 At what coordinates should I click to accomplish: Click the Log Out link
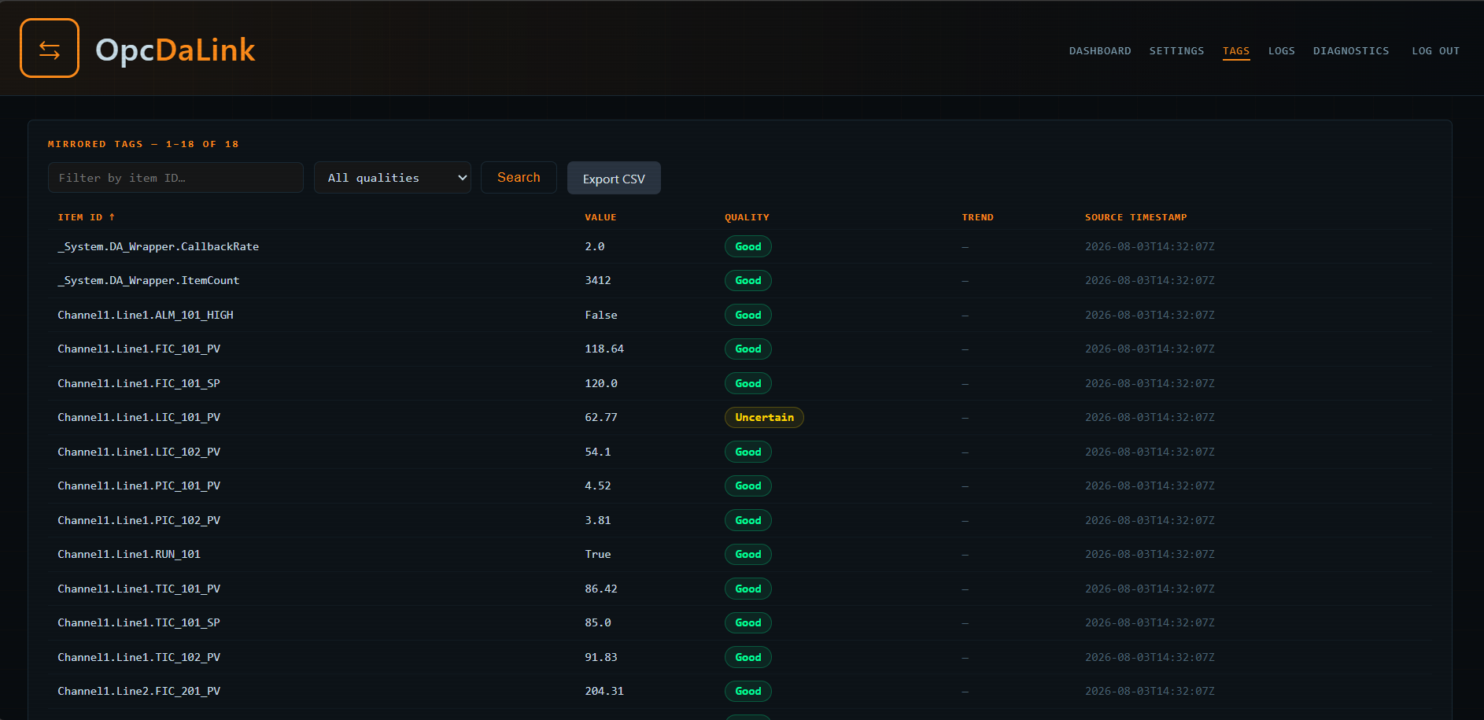pos(1435,50)
